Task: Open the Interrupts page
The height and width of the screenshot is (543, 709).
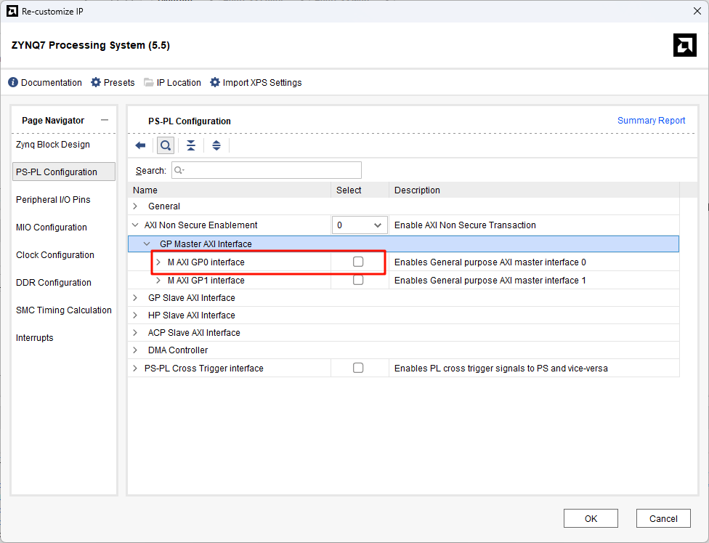Action: click(x=34, y=337)
